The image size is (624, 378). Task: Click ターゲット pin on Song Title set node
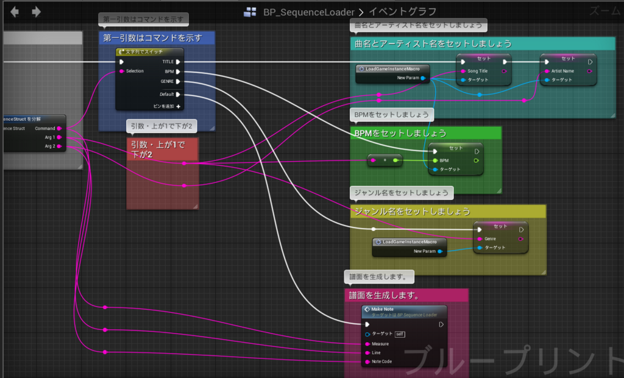point(463,80)
